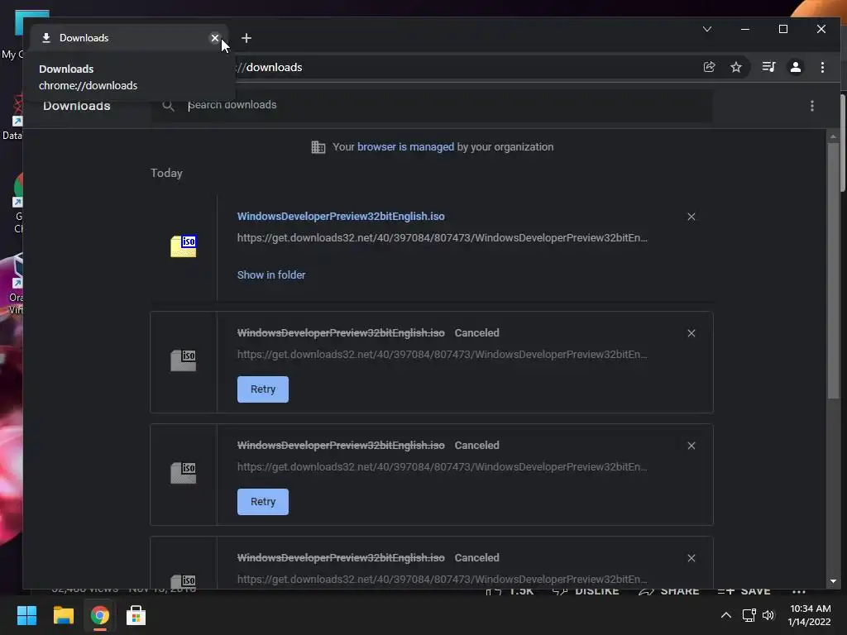Click 'Show in folder' link
The height and width of the screenshot is (635, 847).
[271, 275]
